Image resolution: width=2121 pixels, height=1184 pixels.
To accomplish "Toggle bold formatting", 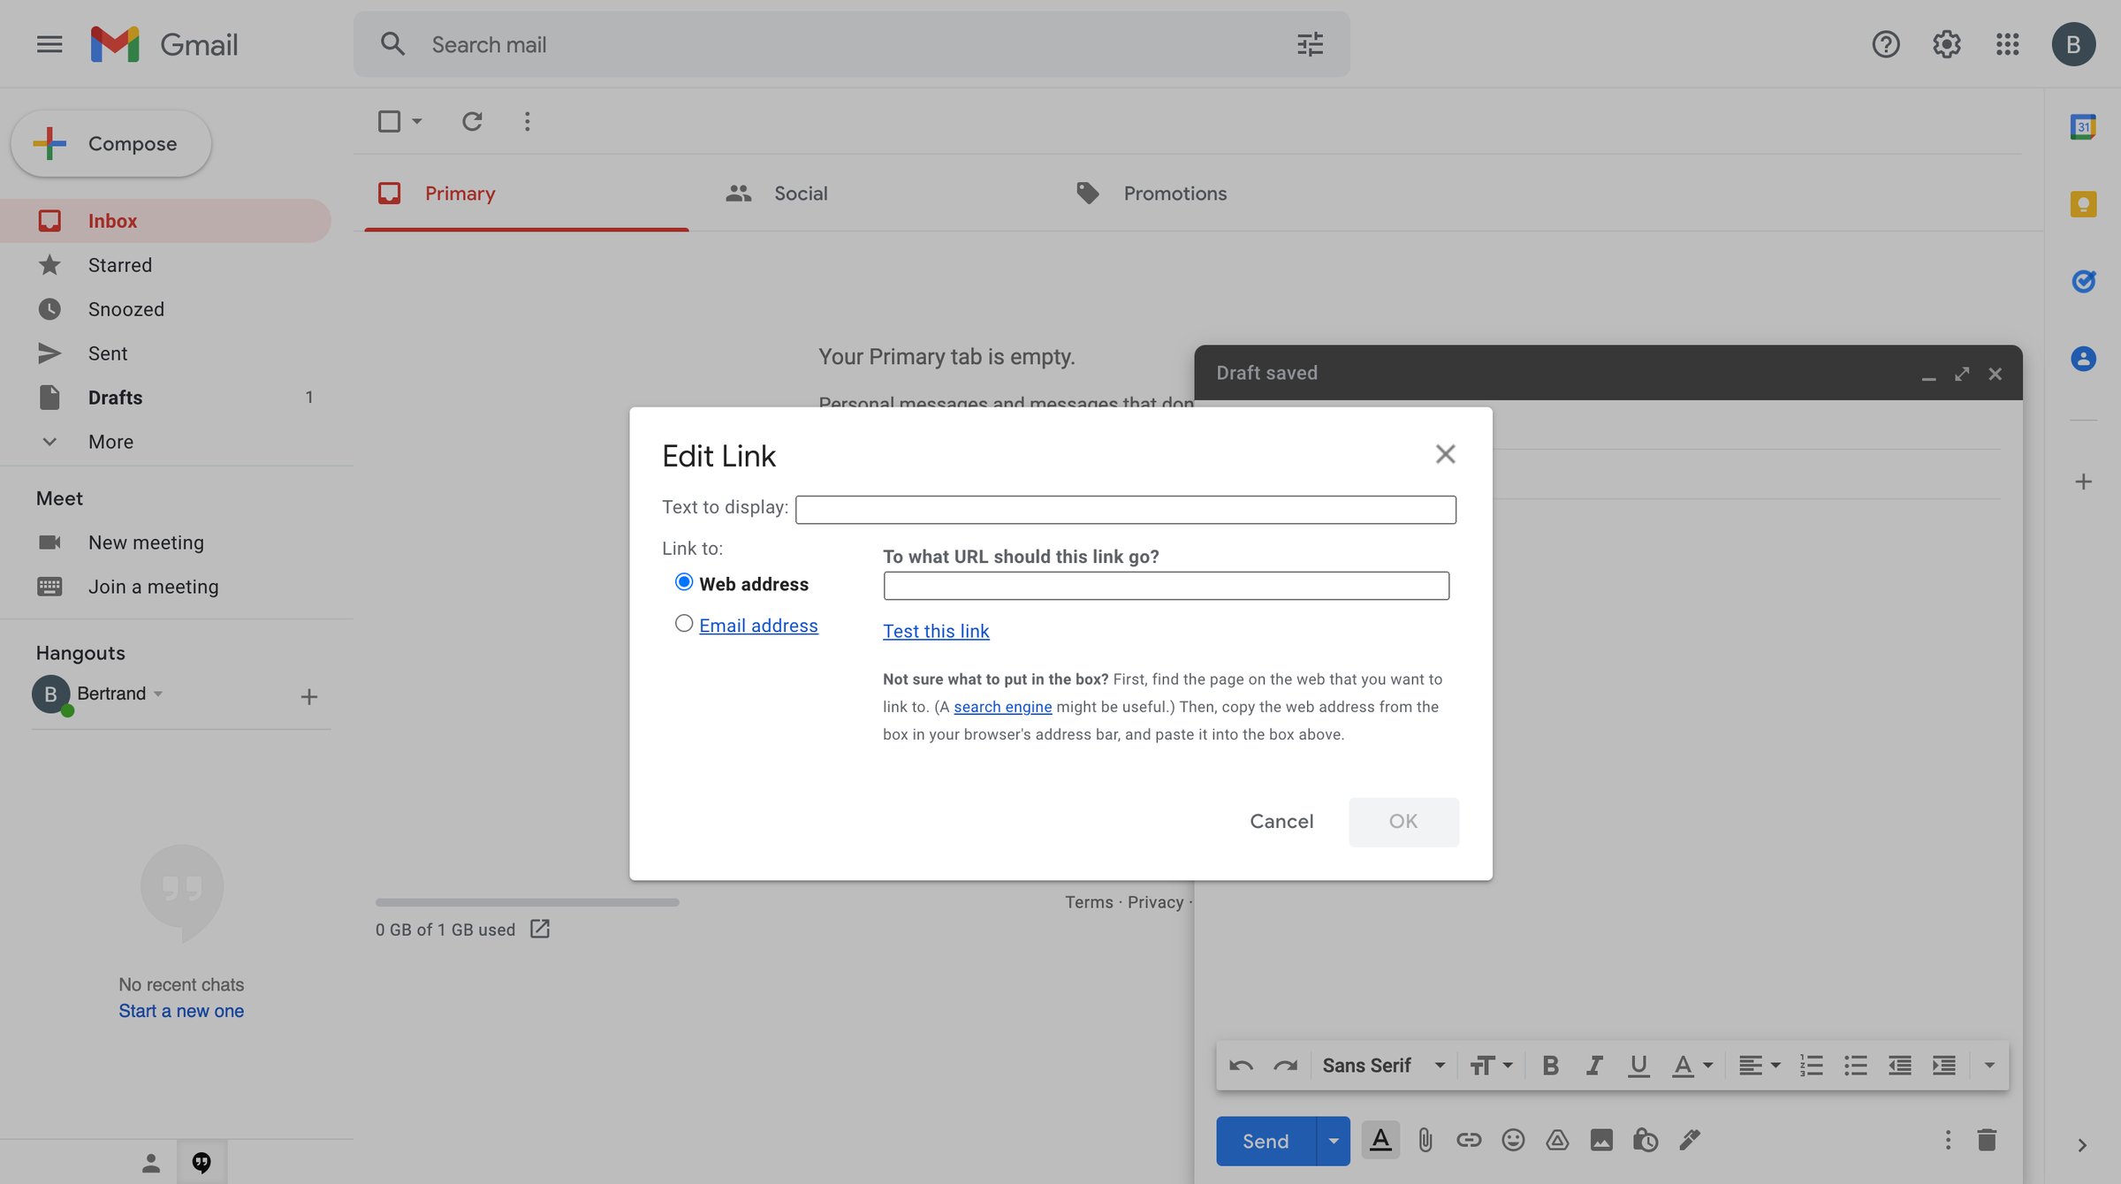I will click(x=1550, y=1066).
